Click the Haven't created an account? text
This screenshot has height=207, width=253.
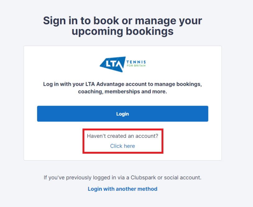coord(123,136)
